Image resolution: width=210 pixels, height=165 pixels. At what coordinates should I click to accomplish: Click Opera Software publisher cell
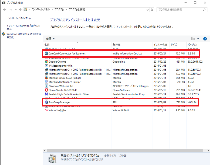121,90
